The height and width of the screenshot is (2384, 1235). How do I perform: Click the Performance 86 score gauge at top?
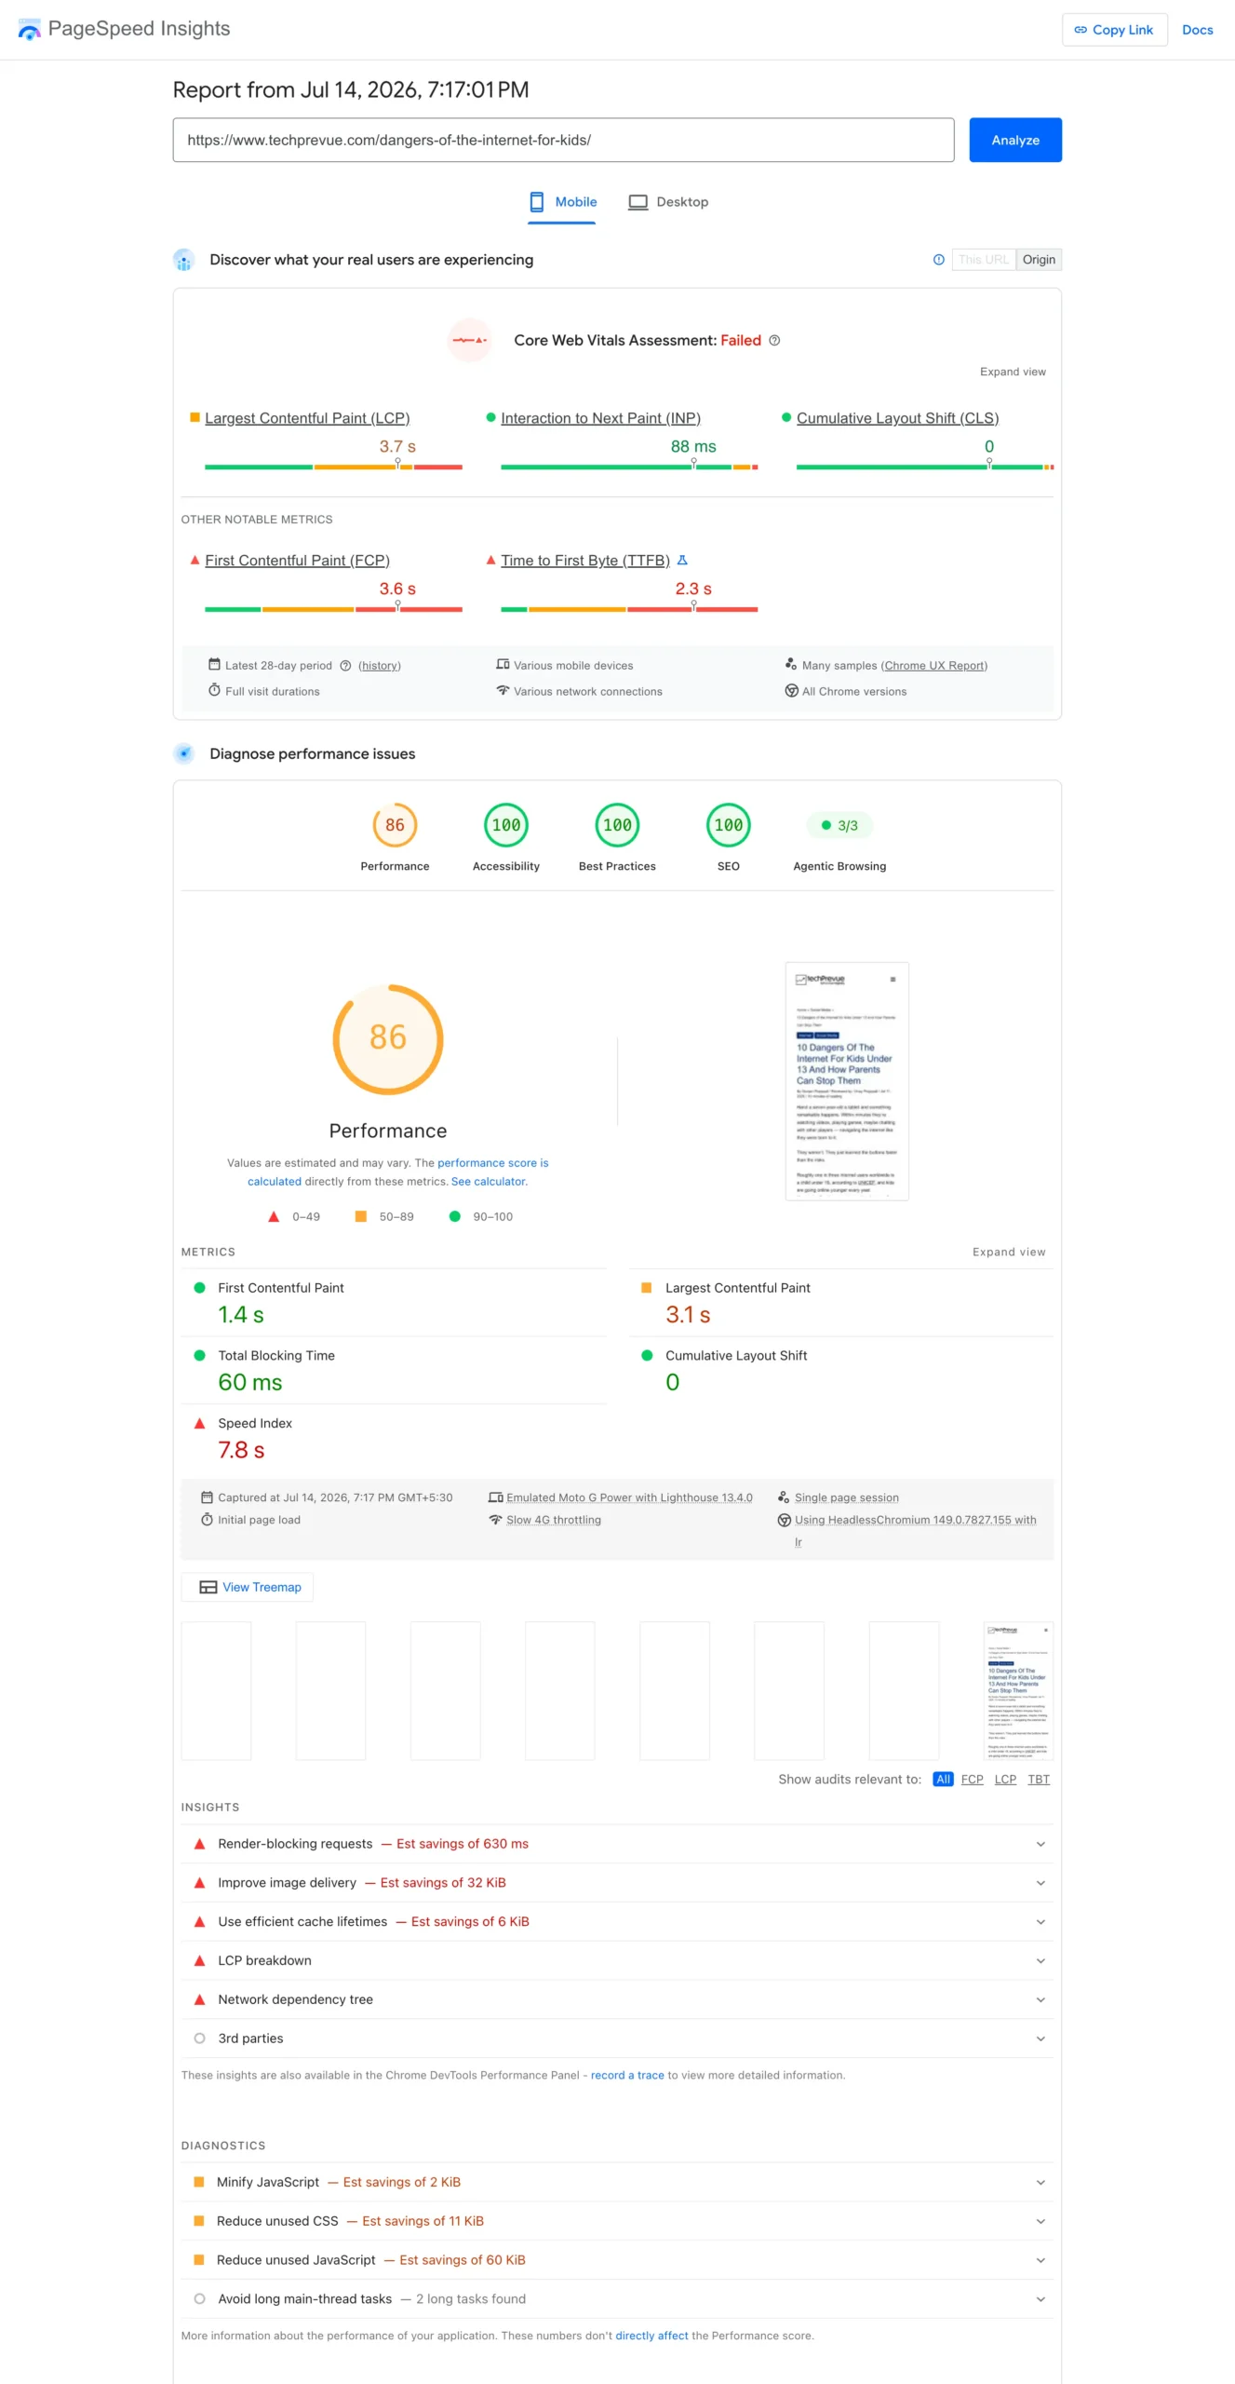click(395, 825)
